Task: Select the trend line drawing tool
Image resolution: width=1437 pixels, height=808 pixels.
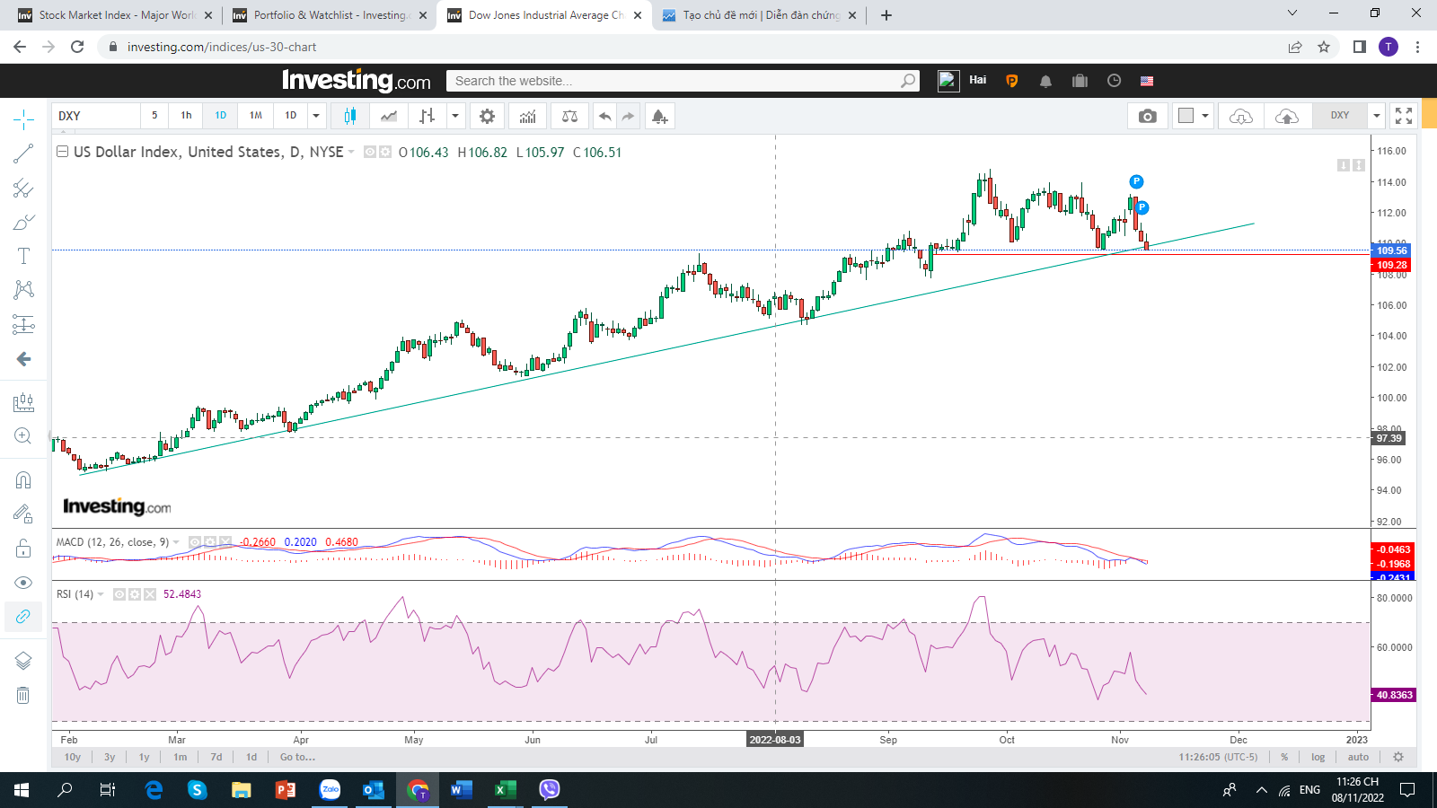Action: [x=23, y=154]
